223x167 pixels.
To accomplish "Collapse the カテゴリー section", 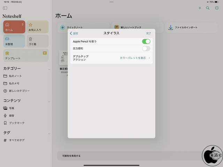I will (49, 69).
